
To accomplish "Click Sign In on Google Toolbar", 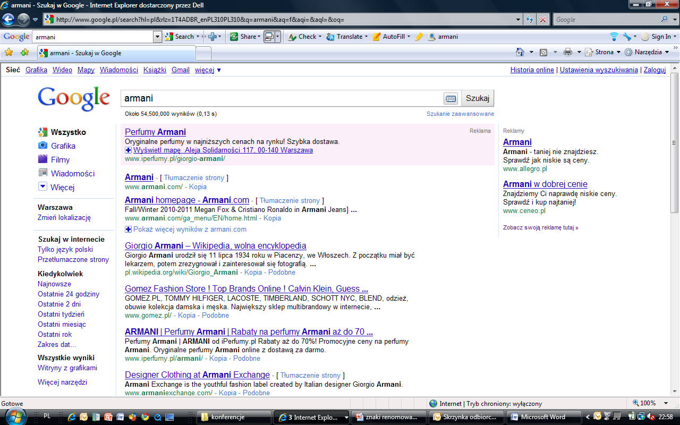I will [x=657, y=37].
